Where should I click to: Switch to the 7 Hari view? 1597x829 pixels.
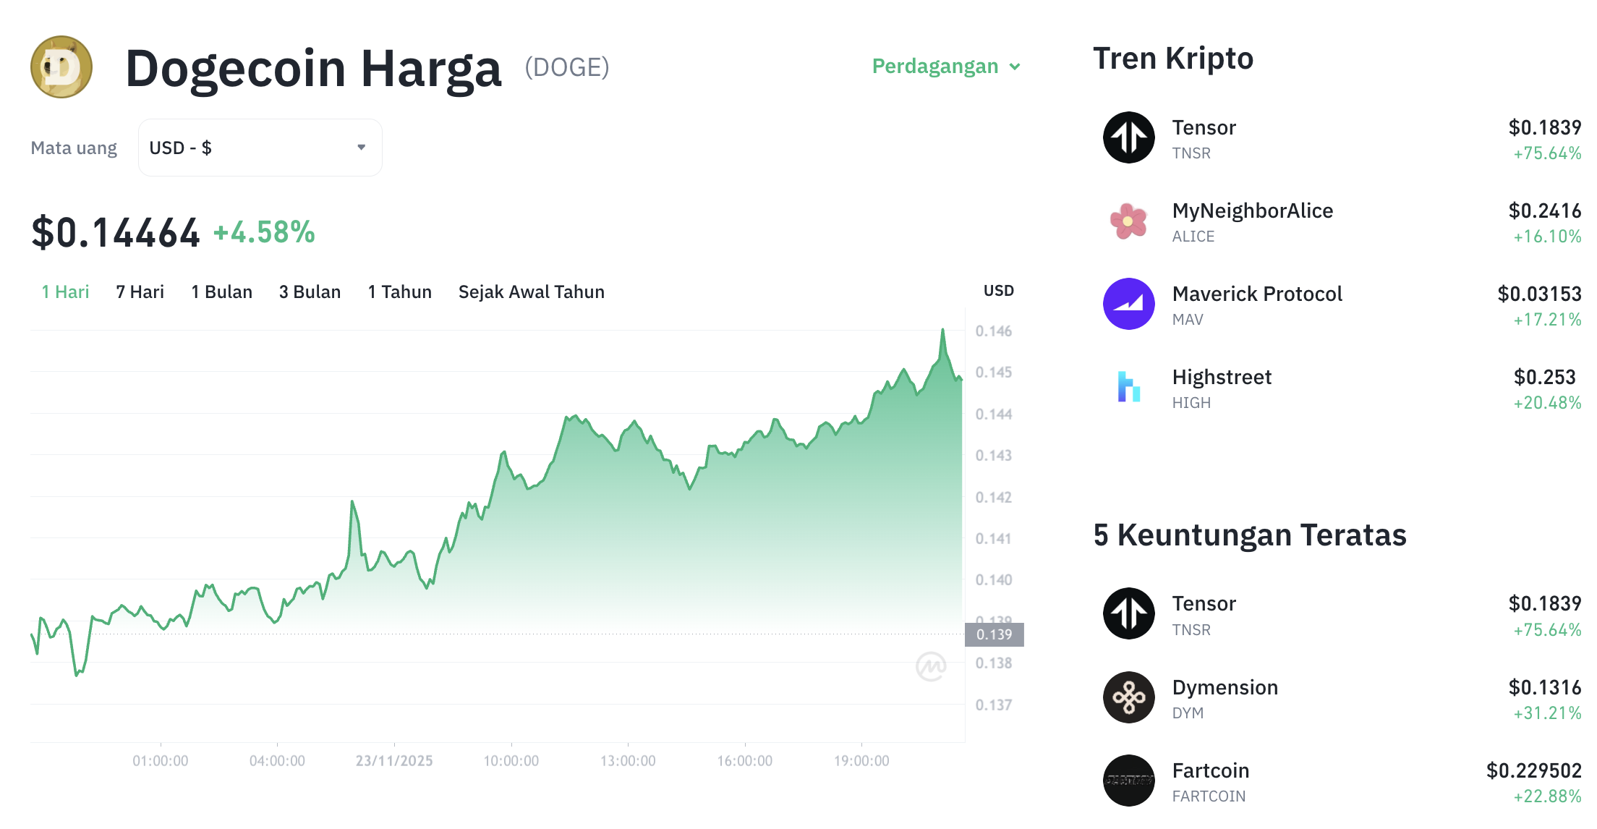click(x=140, y=292)
